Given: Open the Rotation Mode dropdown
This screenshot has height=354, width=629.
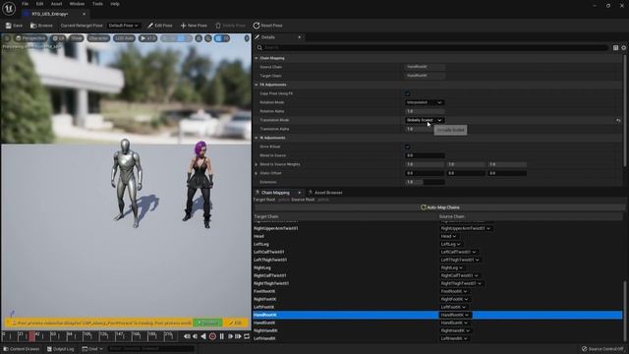Looking at the screenshot, I should tap(425, 102).
